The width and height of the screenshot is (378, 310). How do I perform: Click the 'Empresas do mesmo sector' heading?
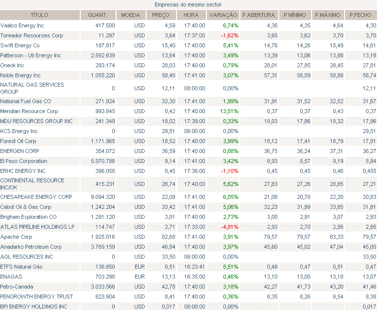(x=188, y=4)
